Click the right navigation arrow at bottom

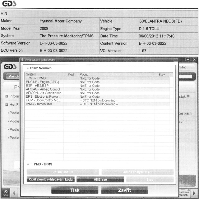194,193
